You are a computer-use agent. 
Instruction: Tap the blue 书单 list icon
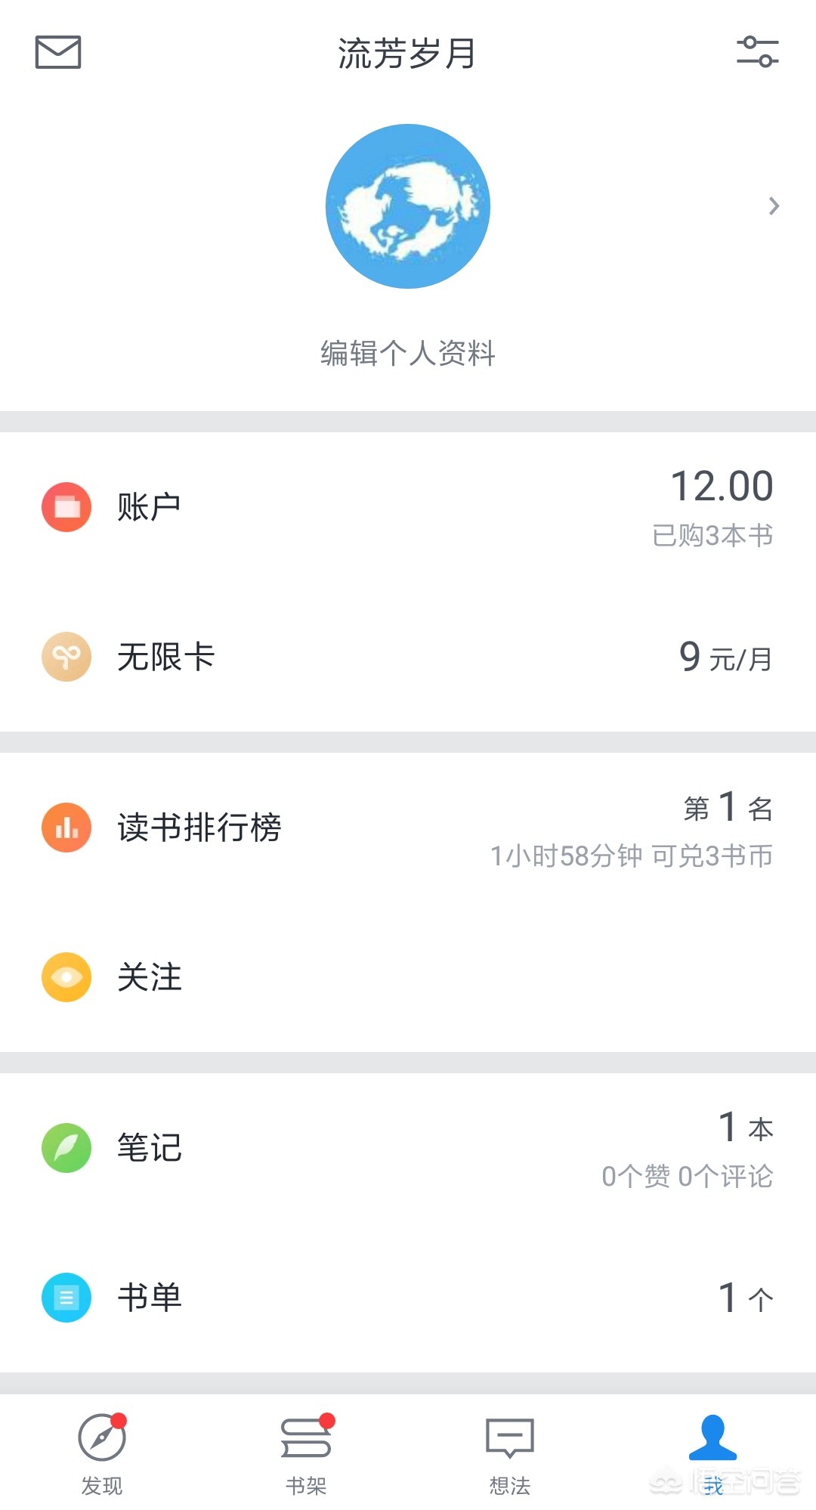pos(66,1298)
